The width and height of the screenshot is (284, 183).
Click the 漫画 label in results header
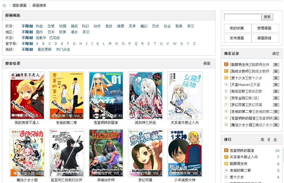tap(207, 64)
